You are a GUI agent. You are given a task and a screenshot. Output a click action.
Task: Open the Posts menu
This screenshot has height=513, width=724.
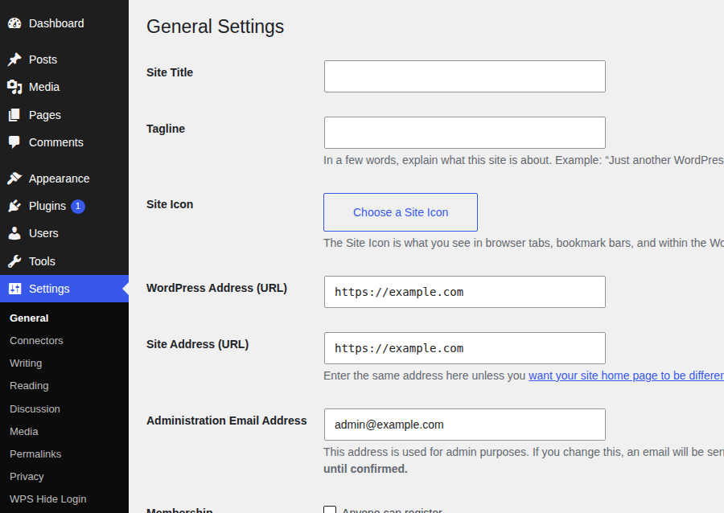[x=43, y=60]
